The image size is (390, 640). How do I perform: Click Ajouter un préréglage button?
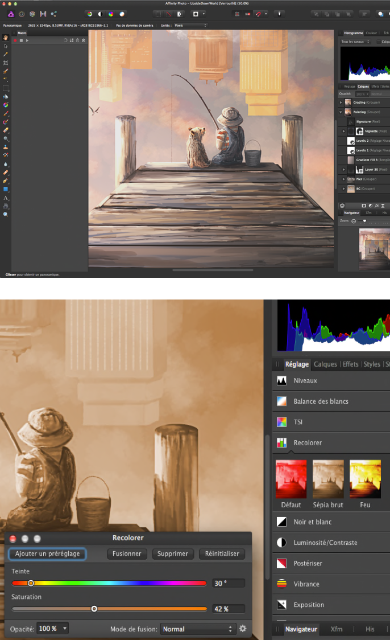click(x=47, y=553)
